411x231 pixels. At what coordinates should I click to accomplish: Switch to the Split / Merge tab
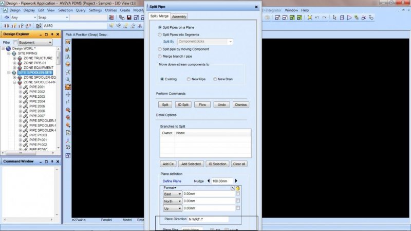159,16
